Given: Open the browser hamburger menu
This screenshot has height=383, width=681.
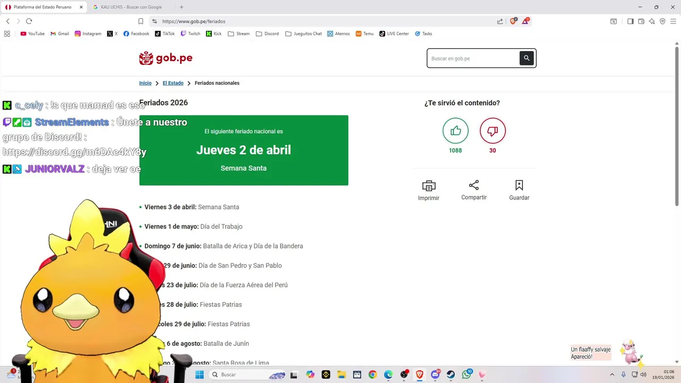Looking at the screenshot, I should coord(673,21).
